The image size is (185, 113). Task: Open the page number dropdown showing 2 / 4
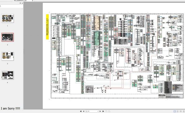pos(92,111)
